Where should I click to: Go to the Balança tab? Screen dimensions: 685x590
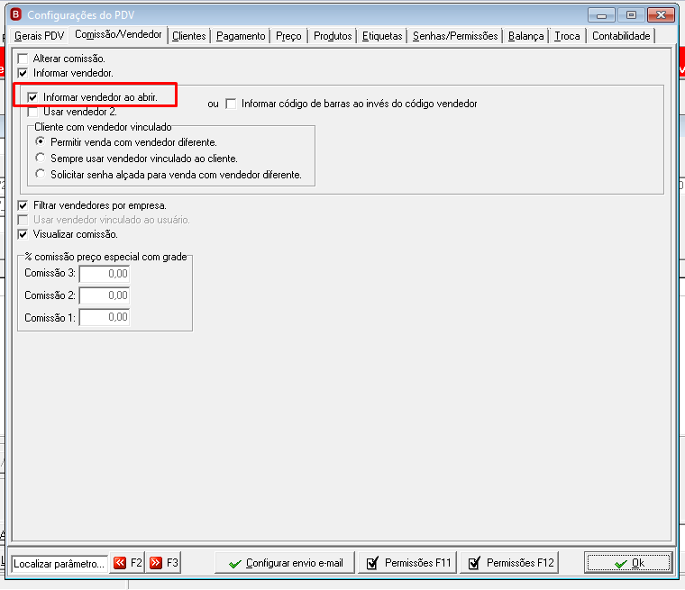(526, 36)
